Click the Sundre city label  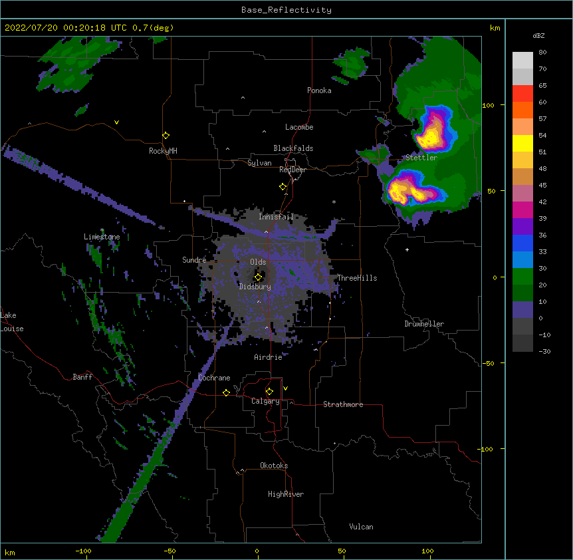tap(194, 260)
